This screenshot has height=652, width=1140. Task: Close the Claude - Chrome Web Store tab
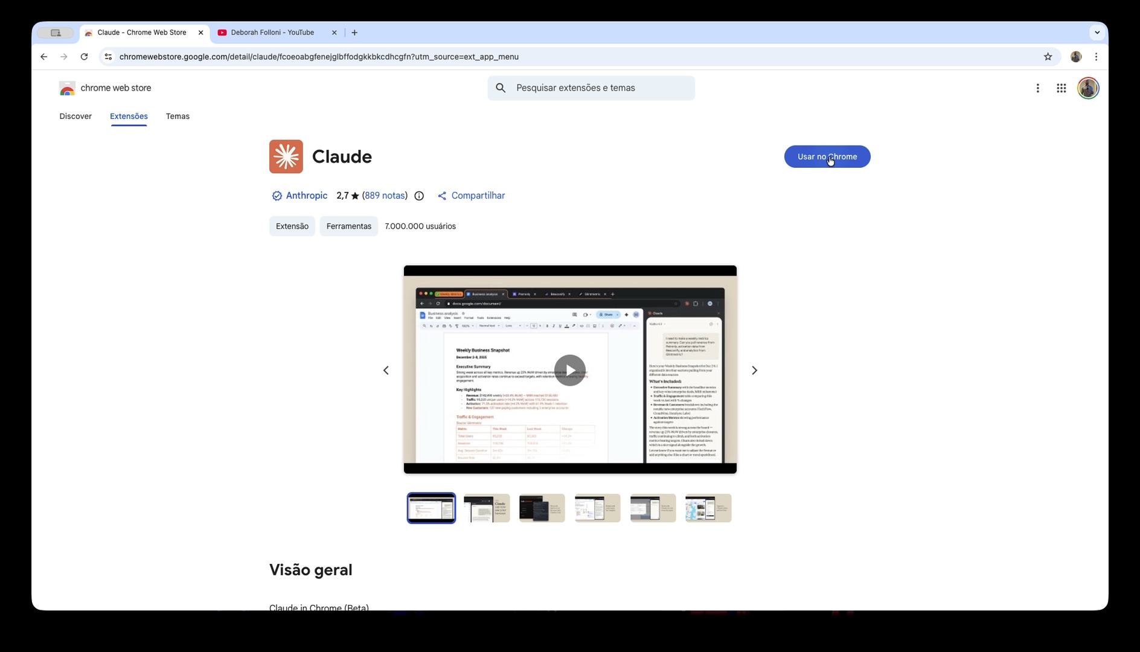point(201,33)
